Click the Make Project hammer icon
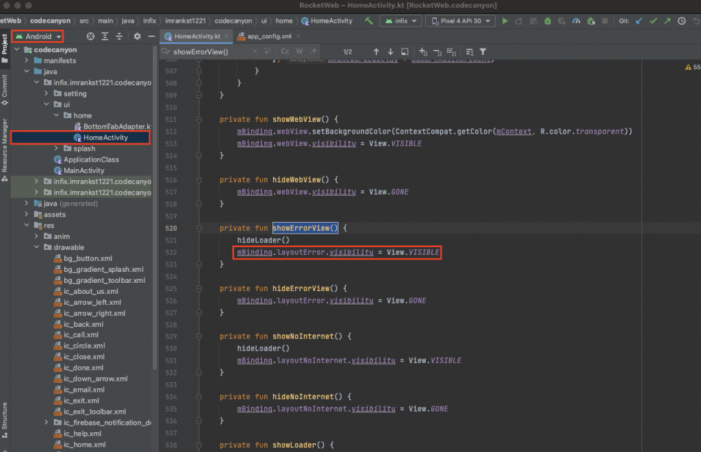 coord(369,21)
